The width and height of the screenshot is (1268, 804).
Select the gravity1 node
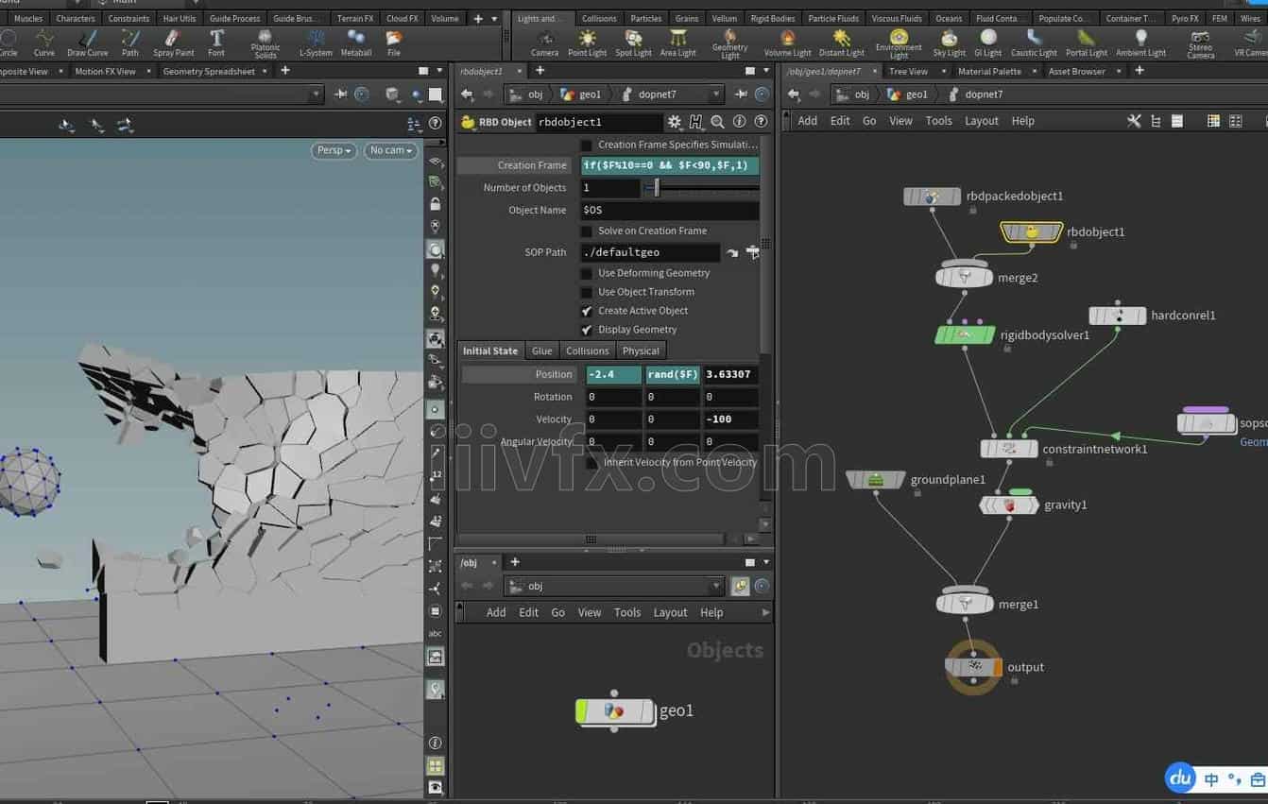(x=1009, y=505)
